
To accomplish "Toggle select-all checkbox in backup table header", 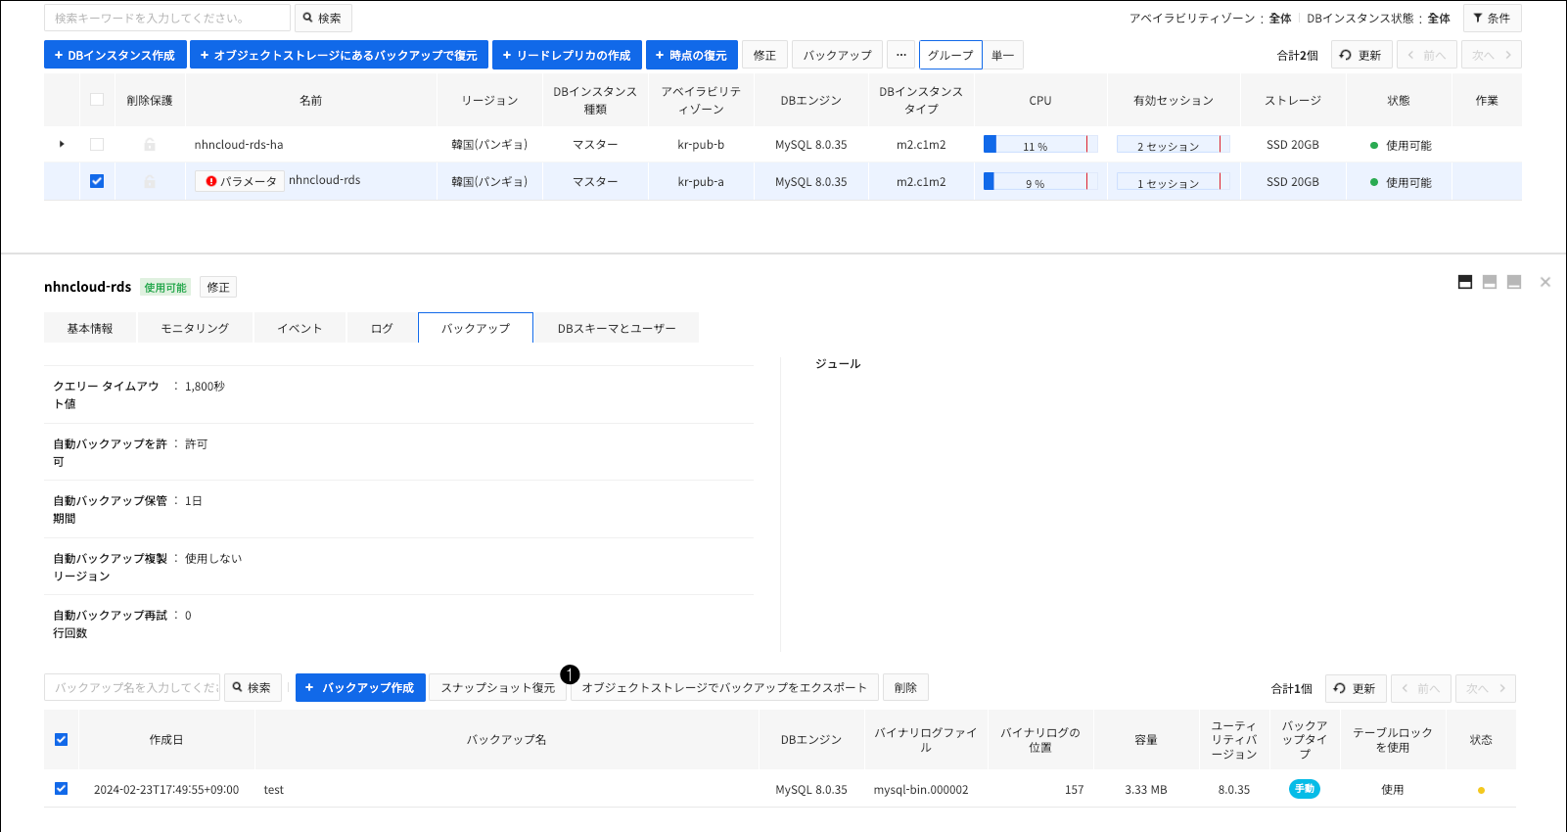I will (x=62, y=739).
